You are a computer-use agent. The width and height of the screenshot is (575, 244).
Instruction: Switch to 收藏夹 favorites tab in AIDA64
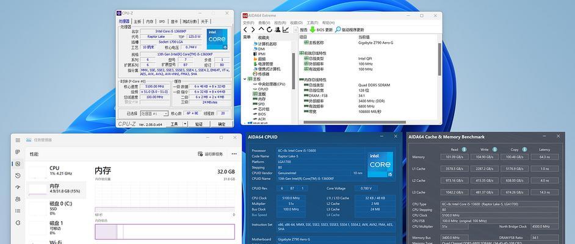[263, 37]
